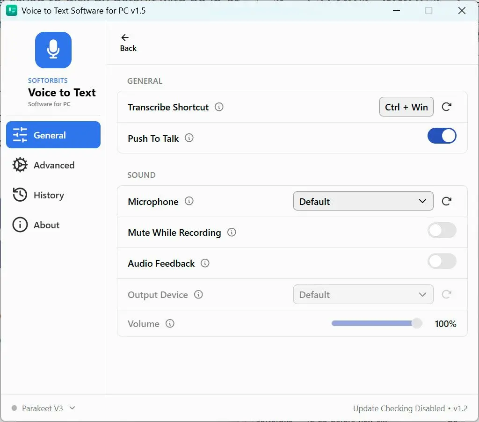Click the back arrow icon
Screen dimensions: 479x422
(x=125, y=37)
